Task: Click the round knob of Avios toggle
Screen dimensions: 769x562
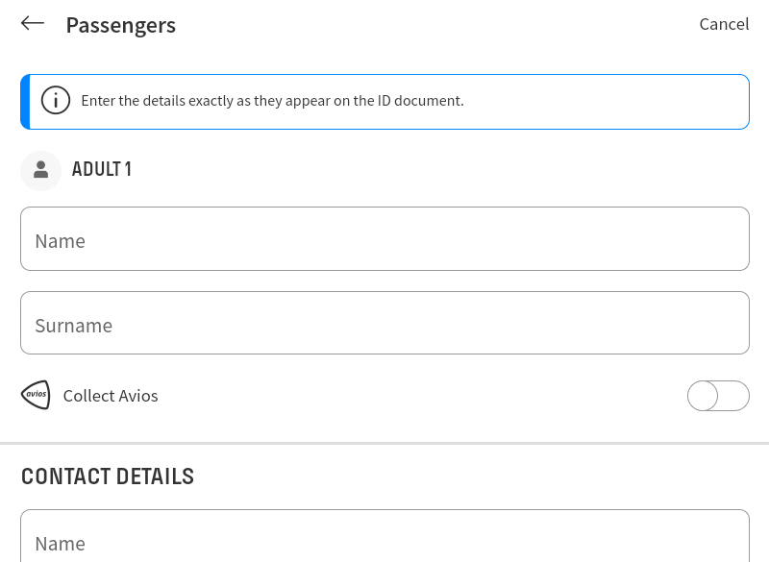Action: pyautogui.click(x=703, y=396)
